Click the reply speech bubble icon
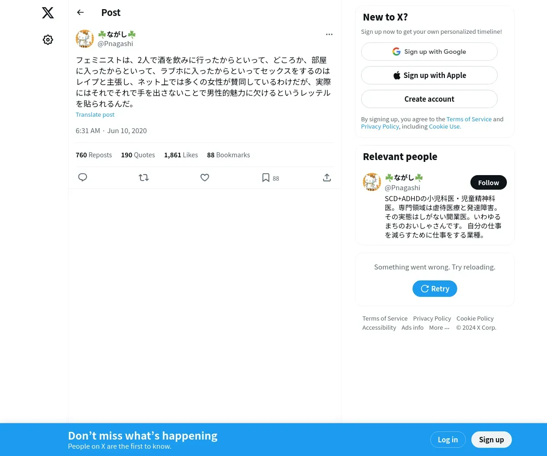 83,177
